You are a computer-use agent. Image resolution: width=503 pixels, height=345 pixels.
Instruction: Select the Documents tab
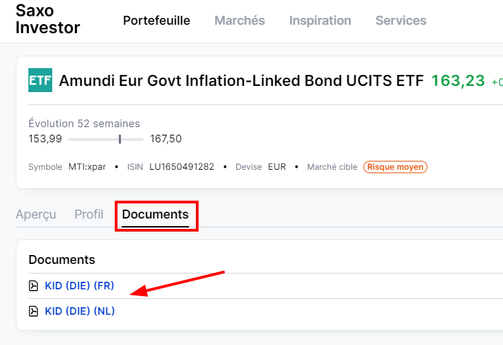pos(155,214)
